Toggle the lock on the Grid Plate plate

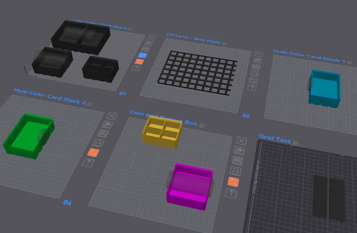click(x=254, y=72)
